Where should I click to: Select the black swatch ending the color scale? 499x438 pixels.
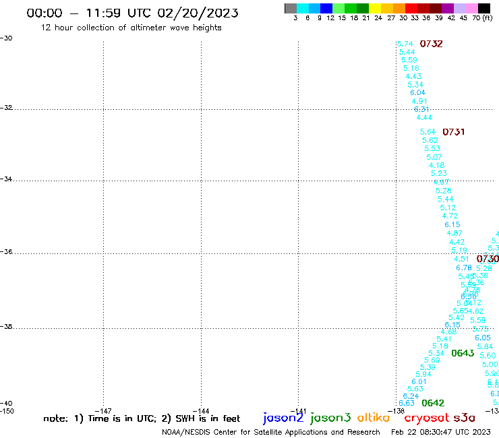484,8
